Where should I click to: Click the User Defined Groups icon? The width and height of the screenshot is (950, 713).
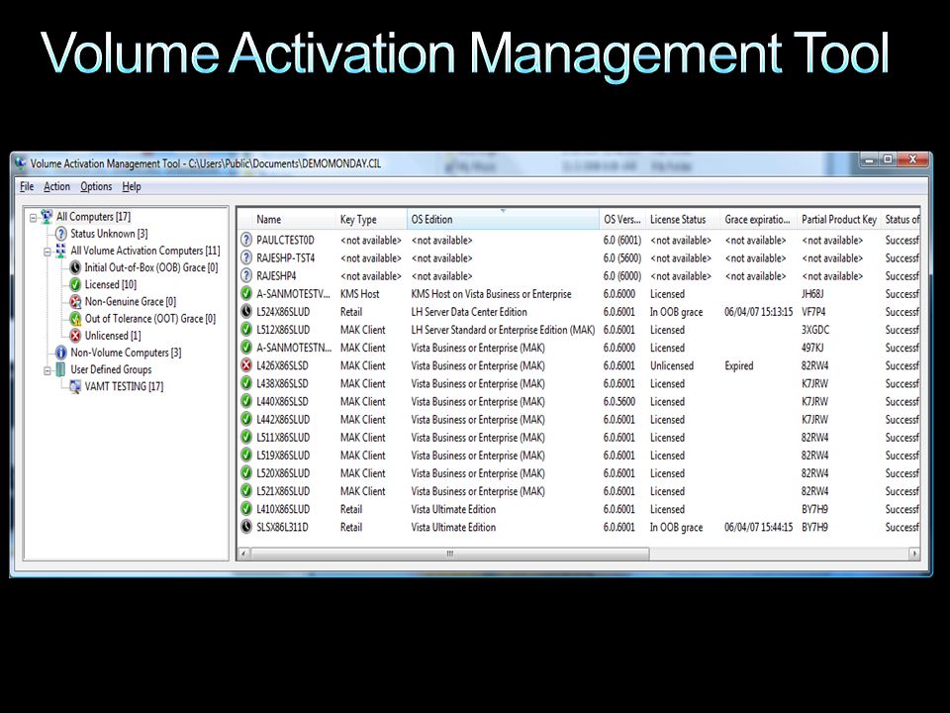[60, 369]
